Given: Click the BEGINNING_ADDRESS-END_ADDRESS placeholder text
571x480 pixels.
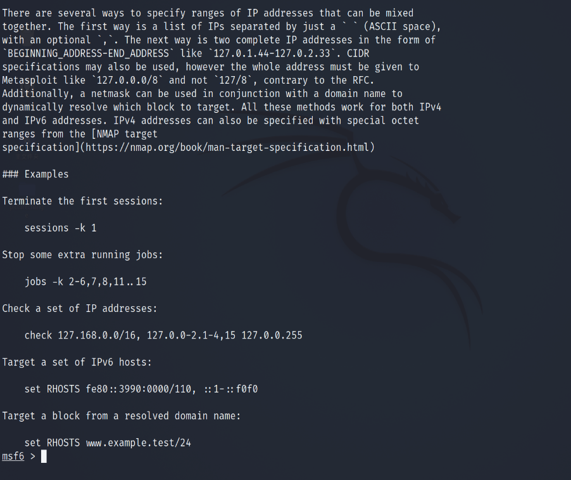Looking at the screenshot, I should point(88,53).
